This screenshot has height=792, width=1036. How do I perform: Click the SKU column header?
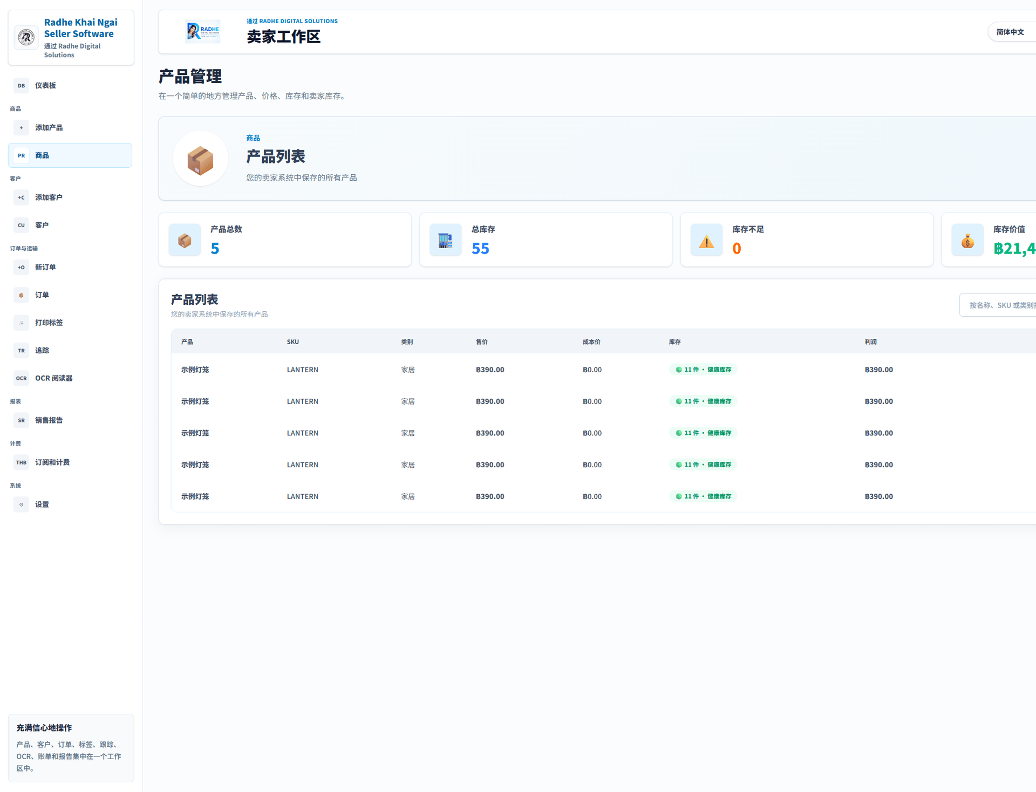[293, 342]
